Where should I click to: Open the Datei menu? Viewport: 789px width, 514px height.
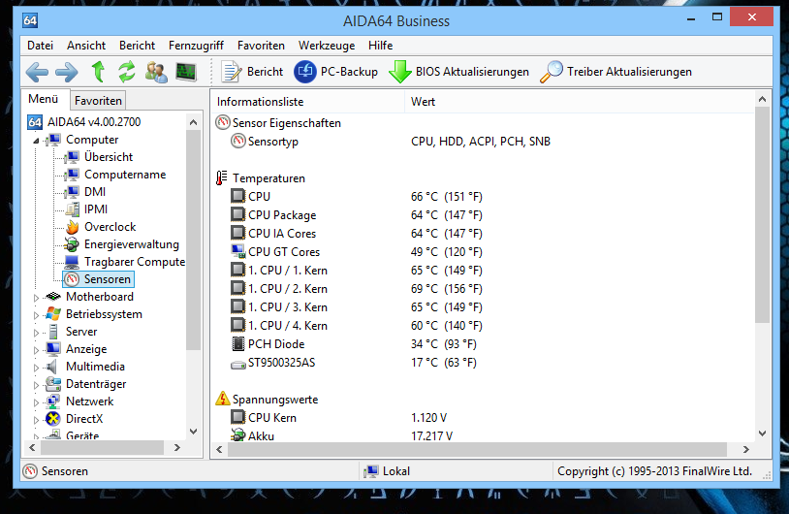click(x=41, y=46)
